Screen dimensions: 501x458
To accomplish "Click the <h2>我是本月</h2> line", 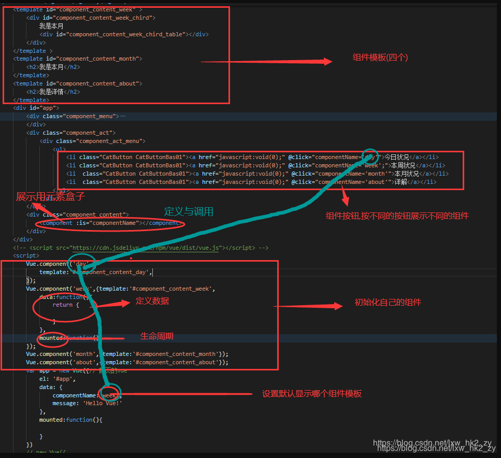I will point(53,67).
